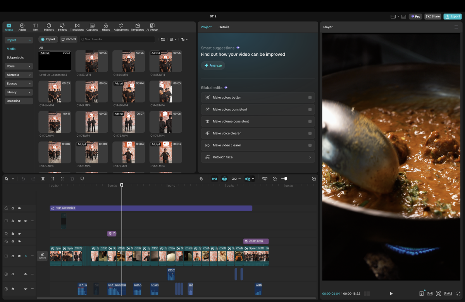
Task: Enable the Make colors better toggle
Action: point(310,98)
